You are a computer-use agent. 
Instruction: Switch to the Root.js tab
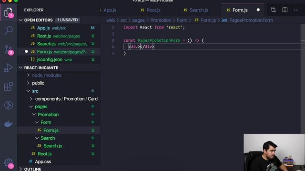click(153, 10)
